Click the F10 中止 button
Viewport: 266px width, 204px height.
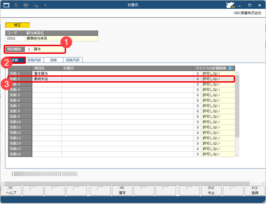(211, 191)
